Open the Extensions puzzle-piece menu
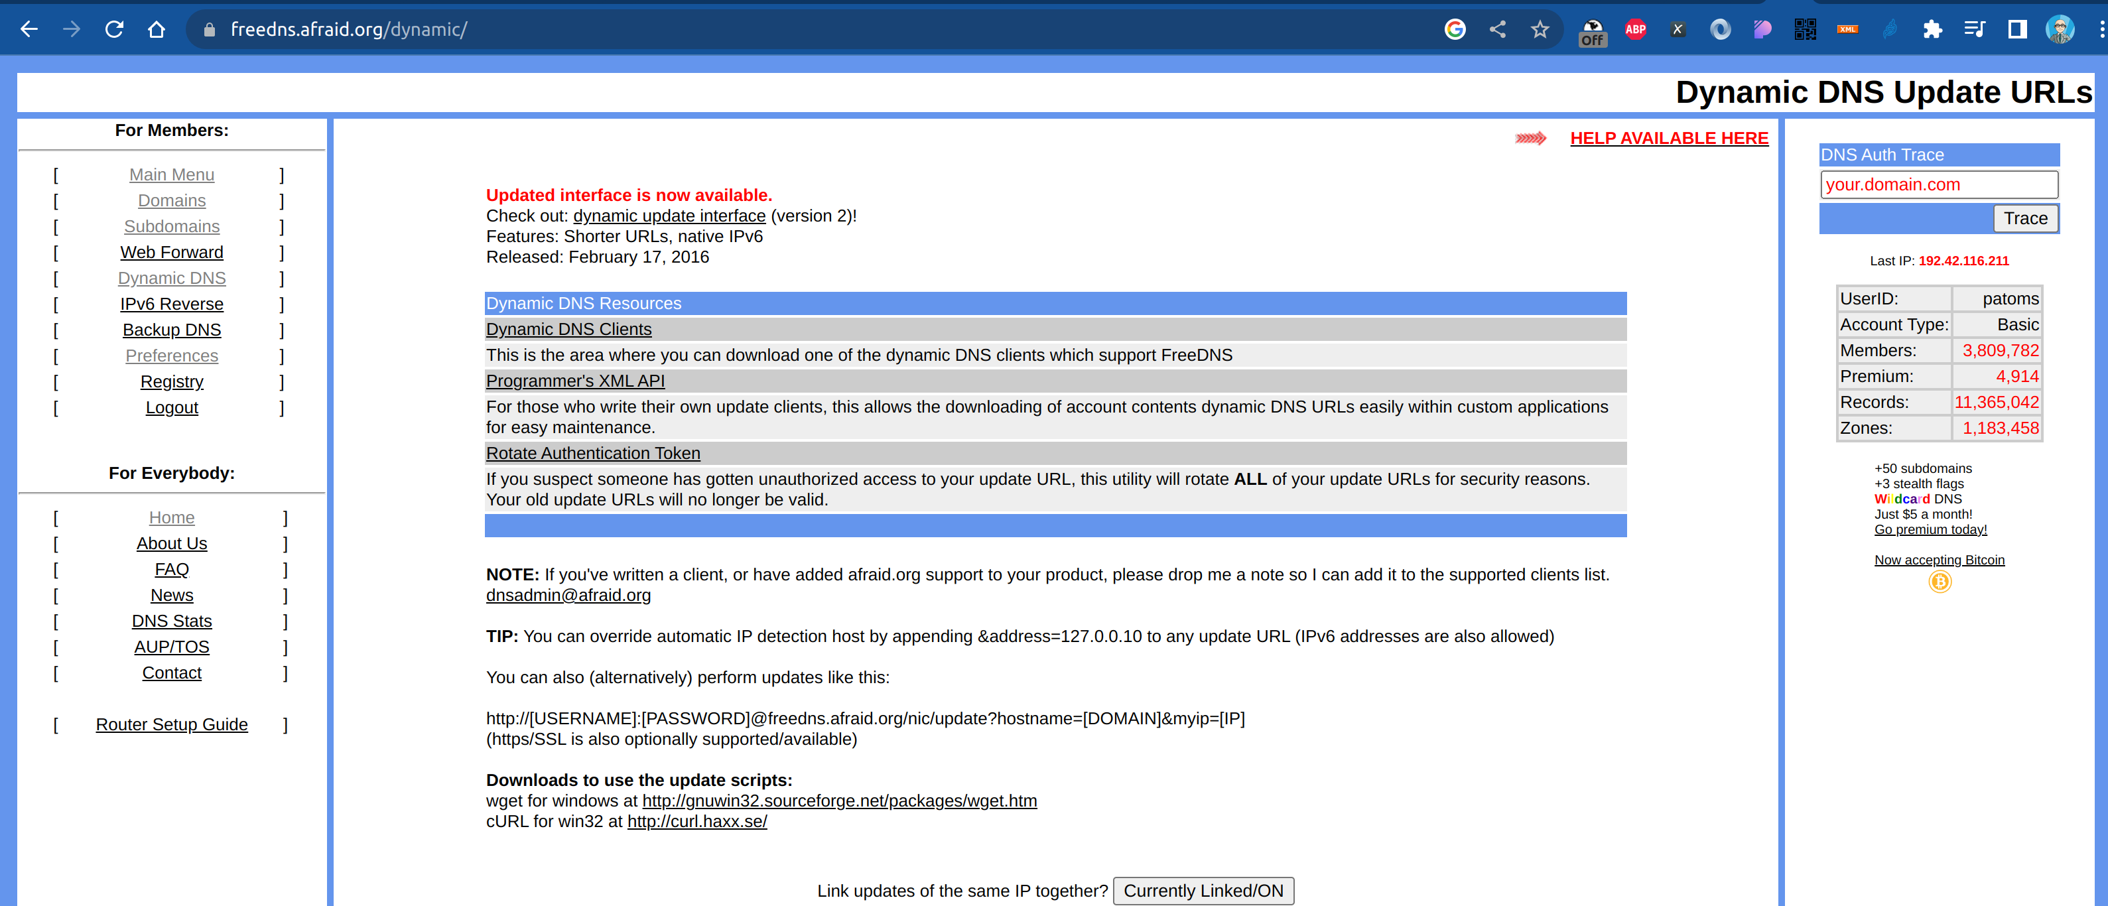 (x=1933, y=29)
